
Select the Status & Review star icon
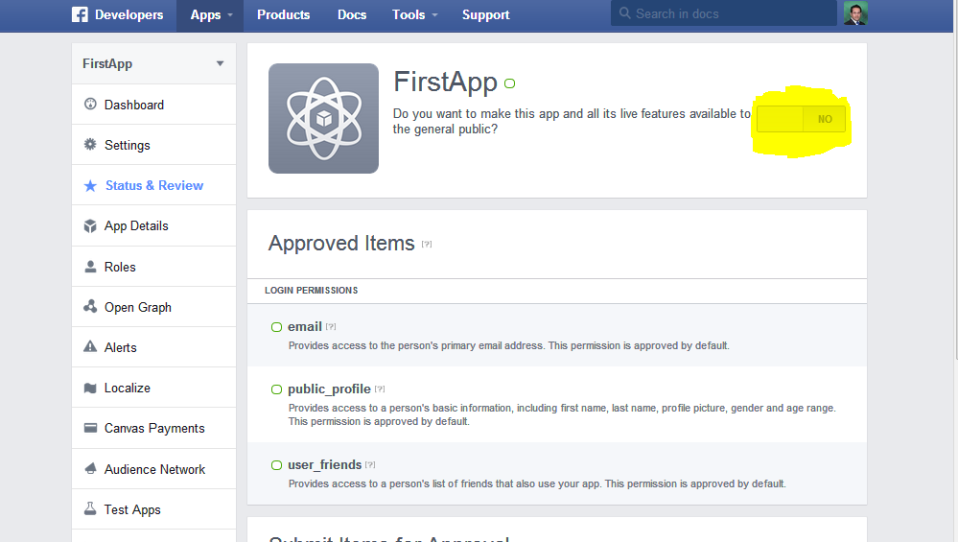click(90, 186)
